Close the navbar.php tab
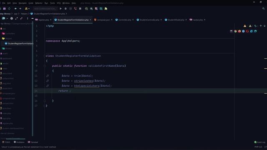Screen dimensions: 267x150 point(205,20)
